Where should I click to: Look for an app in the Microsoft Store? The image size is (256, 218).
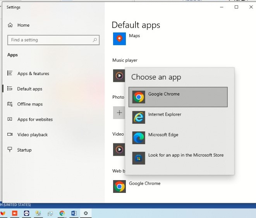point(178,158)
